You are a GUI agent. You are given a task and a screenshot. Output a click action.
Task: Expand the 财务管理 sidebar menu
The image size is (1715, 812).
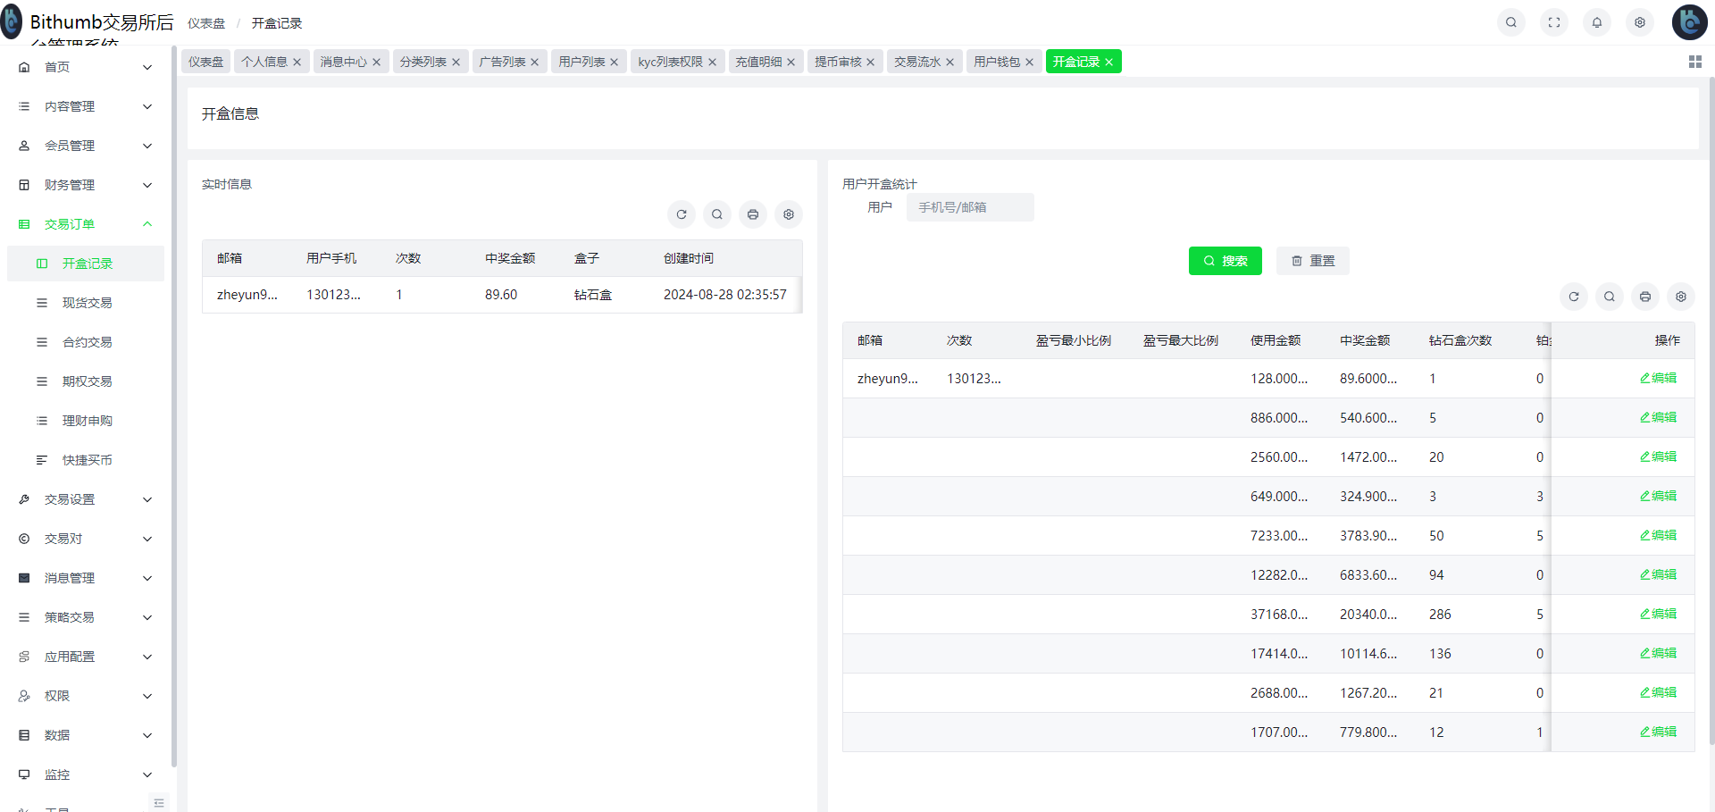pyautogui.click(x=86, y=185)
